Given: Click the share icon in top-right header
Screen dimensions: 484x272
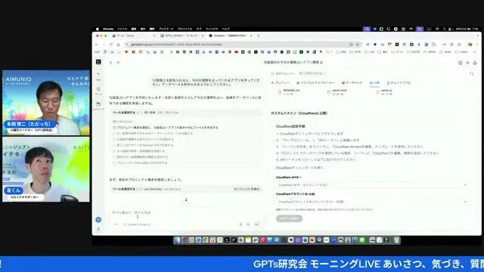Looking at the screenshot, I should 475,63.
